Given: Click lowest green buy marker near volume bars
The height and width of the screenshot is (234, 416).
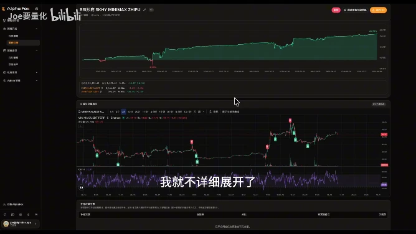Looking at the screenshot, I should point(118,164).
